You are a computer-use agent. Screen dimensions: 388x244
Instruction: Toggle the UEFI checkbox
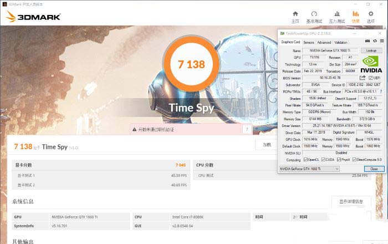tap(370, 78)
